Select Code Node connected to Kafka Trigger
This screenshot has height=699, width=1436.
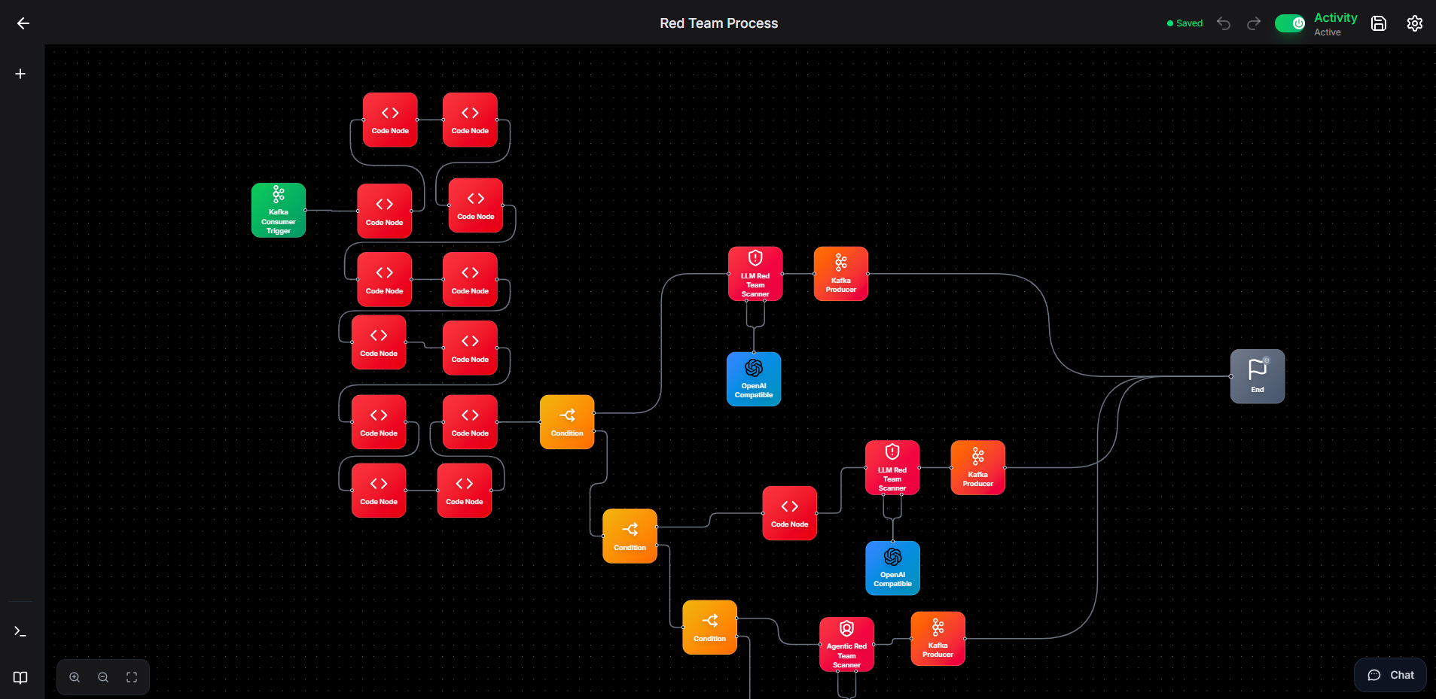click(385, 211)
